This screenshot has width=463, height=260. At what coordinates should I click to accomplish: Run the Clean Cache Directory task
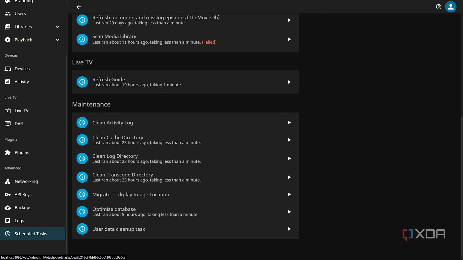click(289, 140)
